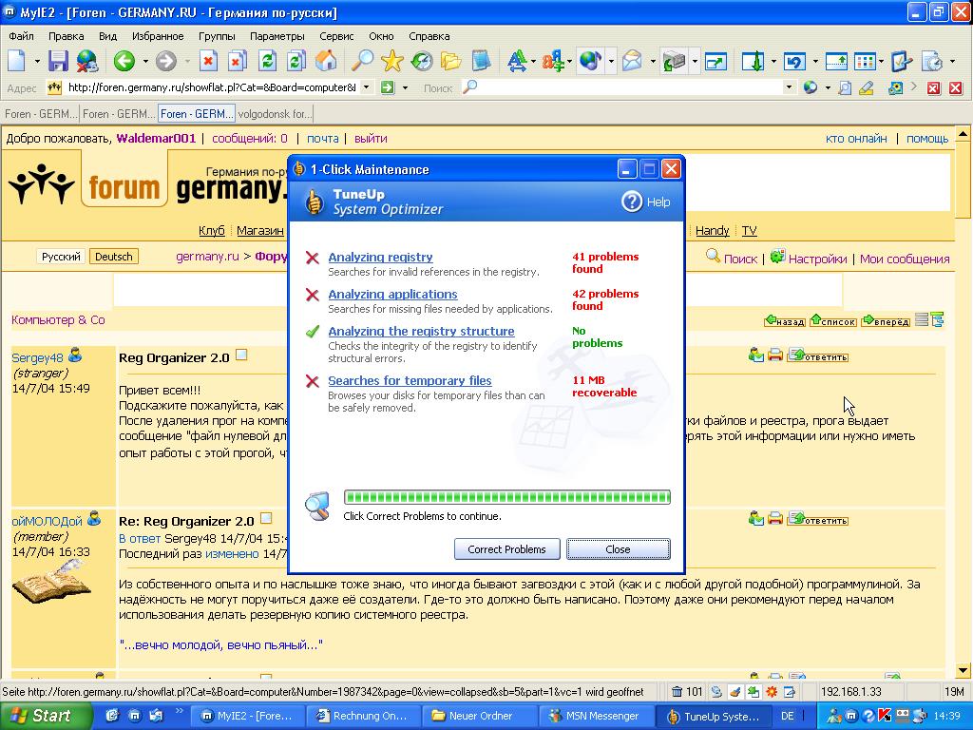Open History with the clock icon

tap(422, 61)
